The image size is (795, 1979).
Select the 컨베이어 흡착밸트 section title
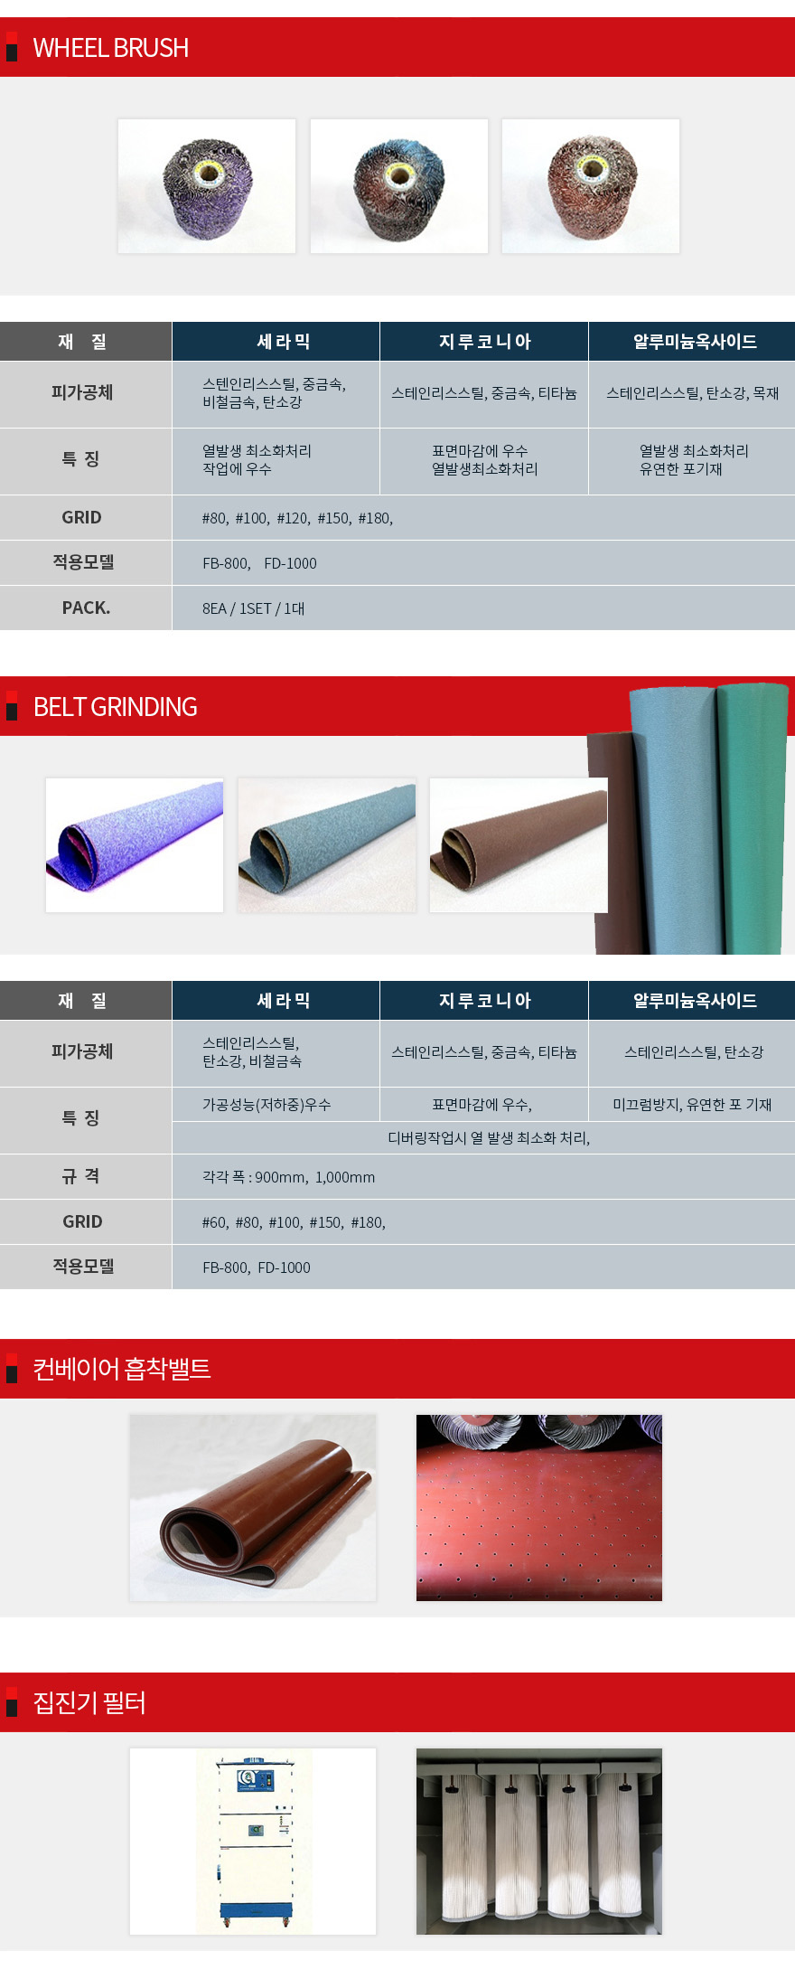(122, 1369)
